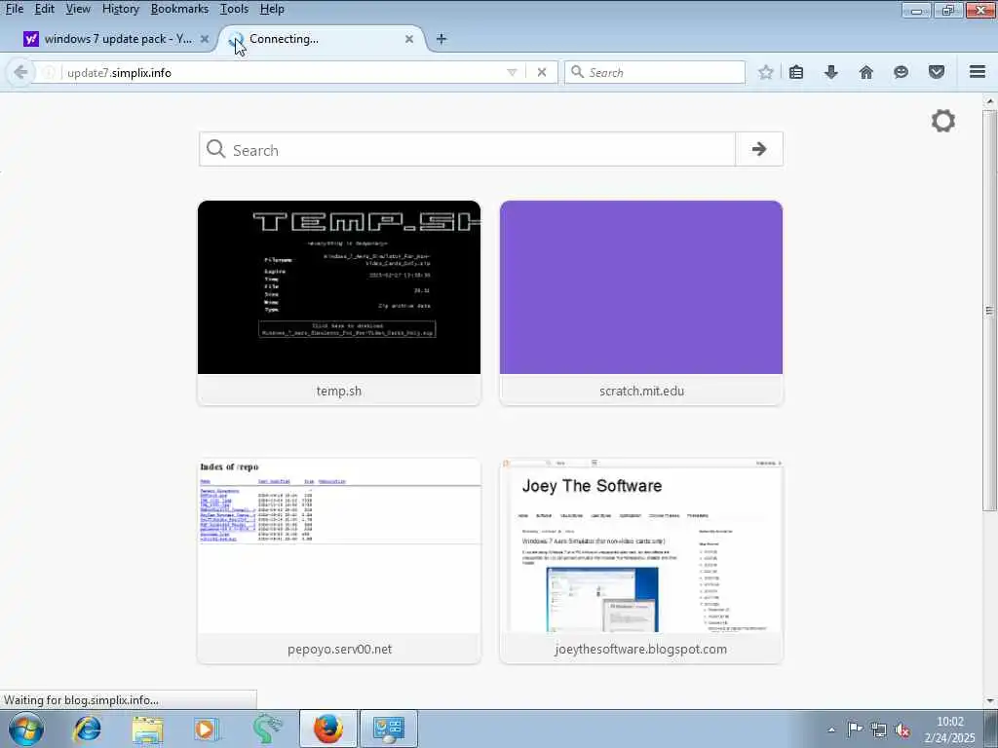
Task: Open Windows Explorer folder on taskbar
Action: (148, 729)
